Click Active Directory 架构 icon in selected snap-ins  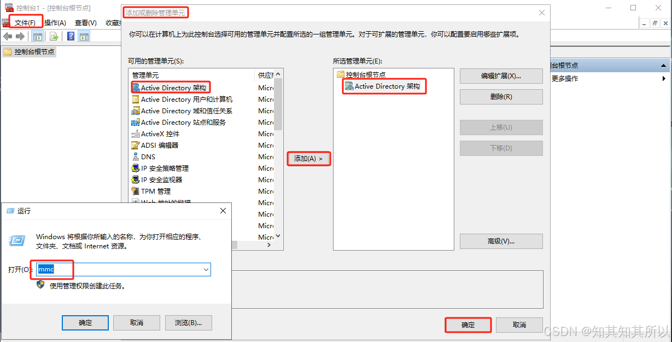point(349,86)
